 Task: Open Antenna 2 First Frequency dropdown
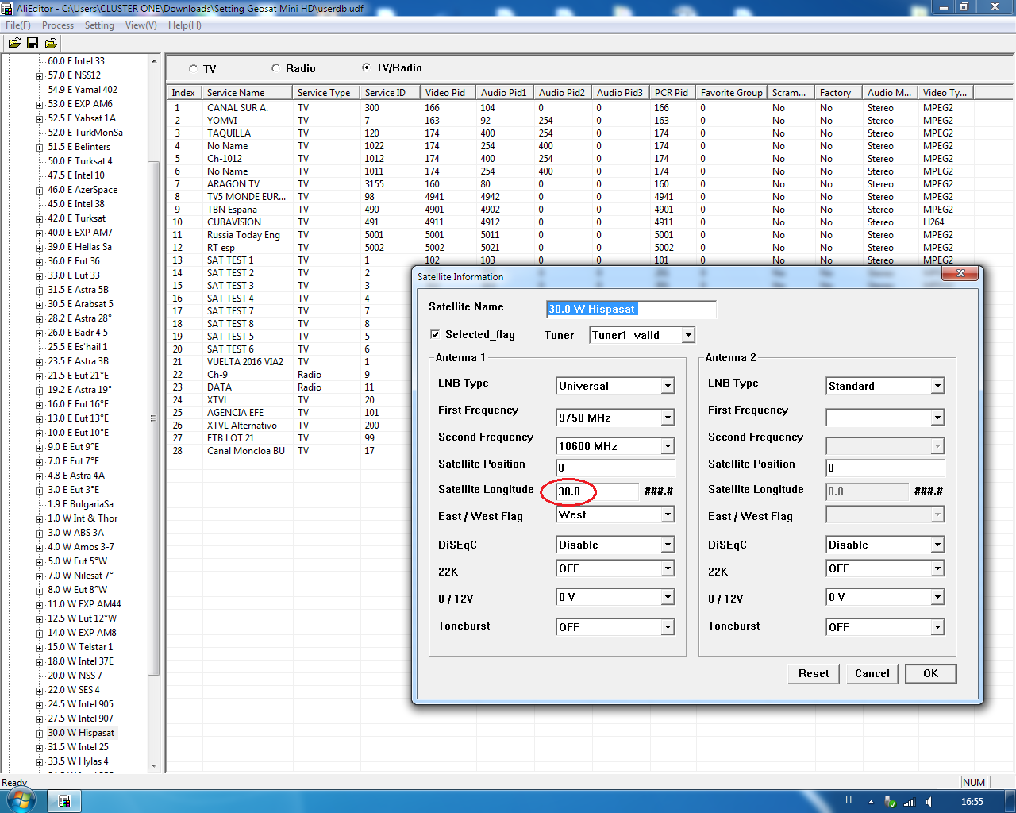(937, 418)
